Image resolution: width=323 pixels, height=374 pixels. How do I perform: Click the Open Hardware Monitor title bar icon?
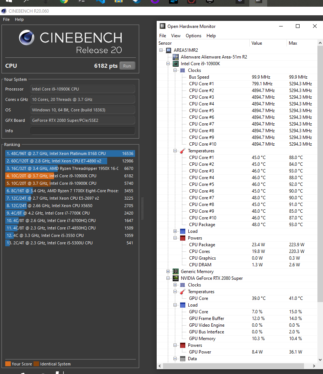tap(163, 26)
